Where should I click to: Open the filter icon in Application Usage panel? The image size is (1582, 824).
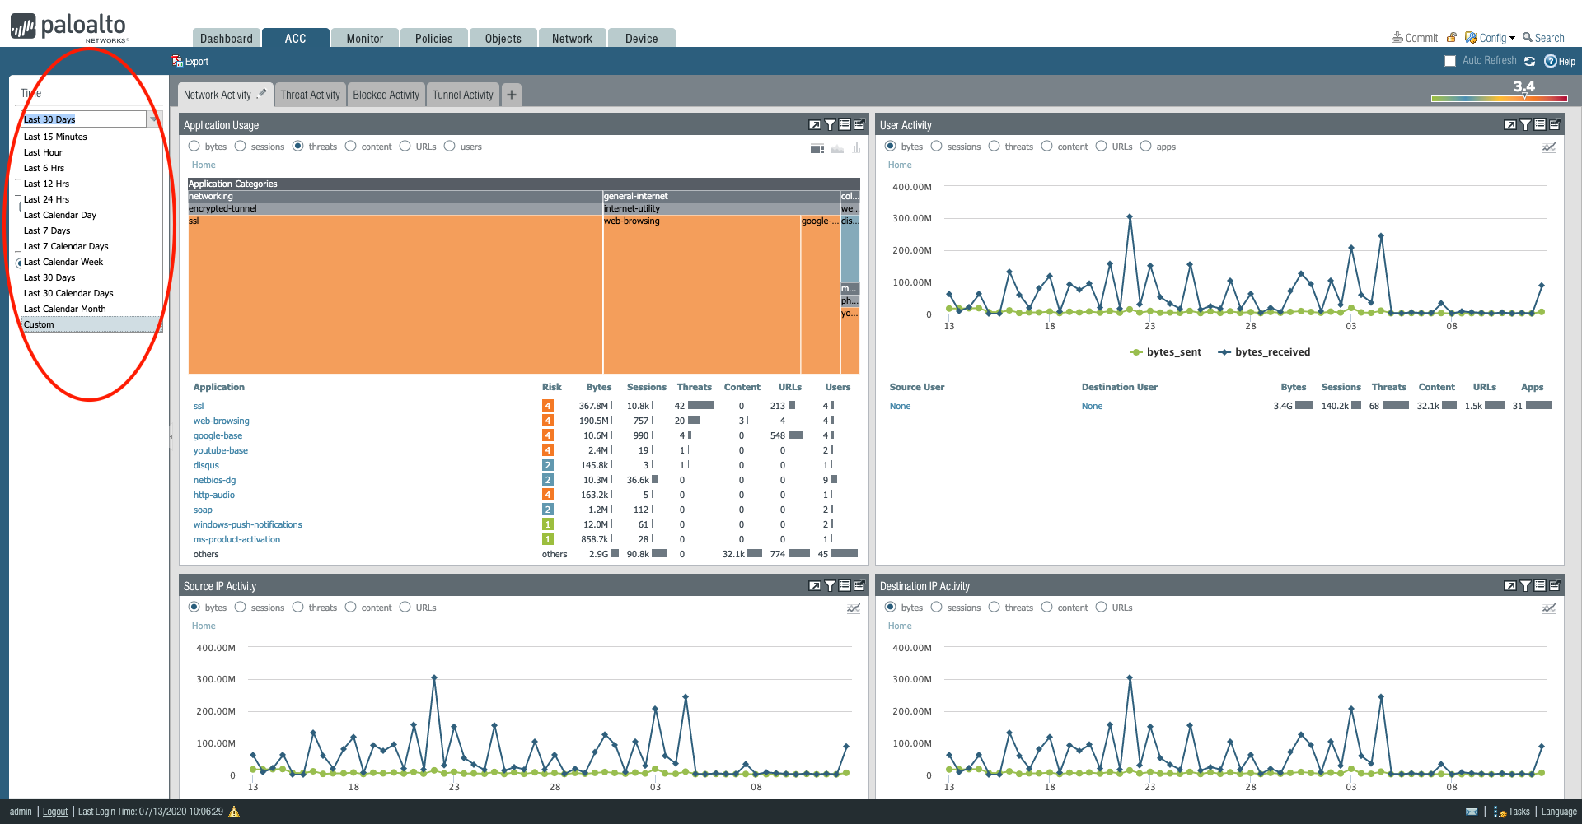coord(830,125)
